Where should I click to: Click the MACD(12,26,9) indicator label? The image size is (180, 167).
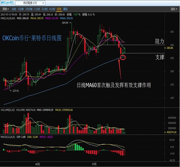pos(8,137)
